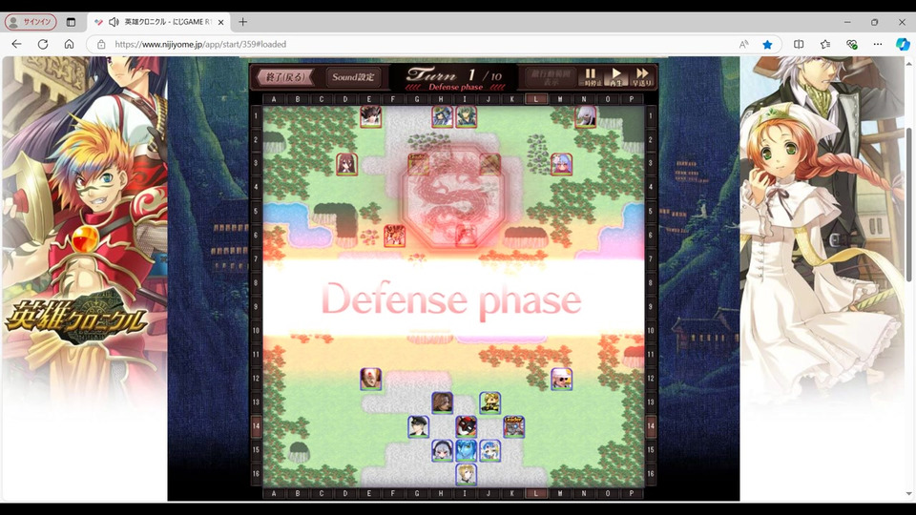Open the favorites list
The width and height of the screenshot is (916, 515).
click(x=824, y=45)
